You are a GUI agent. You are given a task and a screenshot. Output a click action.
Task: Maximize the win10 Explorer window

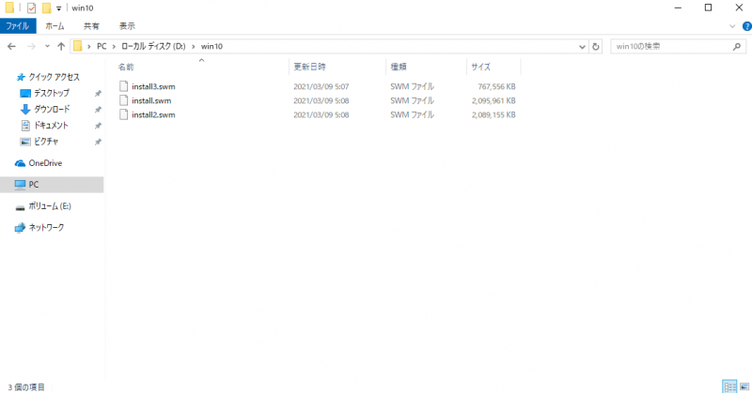708,8
